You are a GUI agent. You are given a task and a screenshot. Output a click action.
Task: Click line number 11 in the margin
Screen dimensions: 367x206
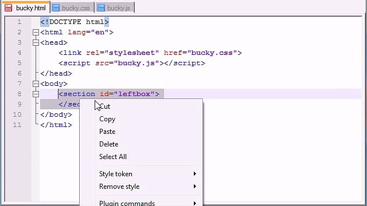click(17, 125)
